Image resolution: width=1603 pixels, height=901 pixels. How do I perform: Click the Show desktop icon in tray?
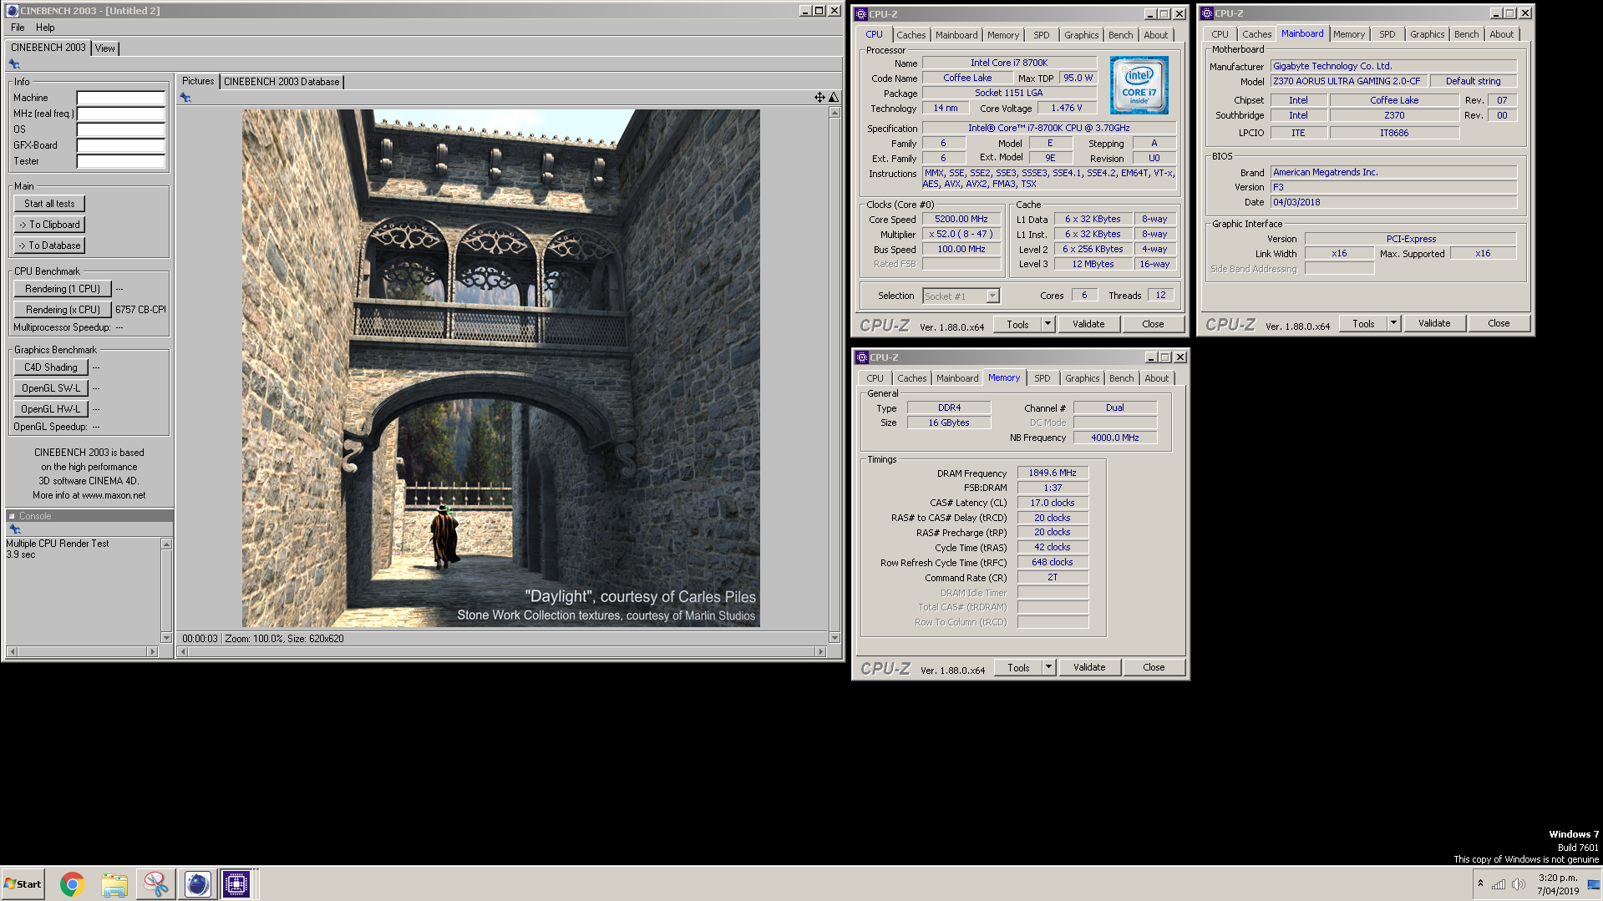pyautogui.click(x=1594, y=884)
